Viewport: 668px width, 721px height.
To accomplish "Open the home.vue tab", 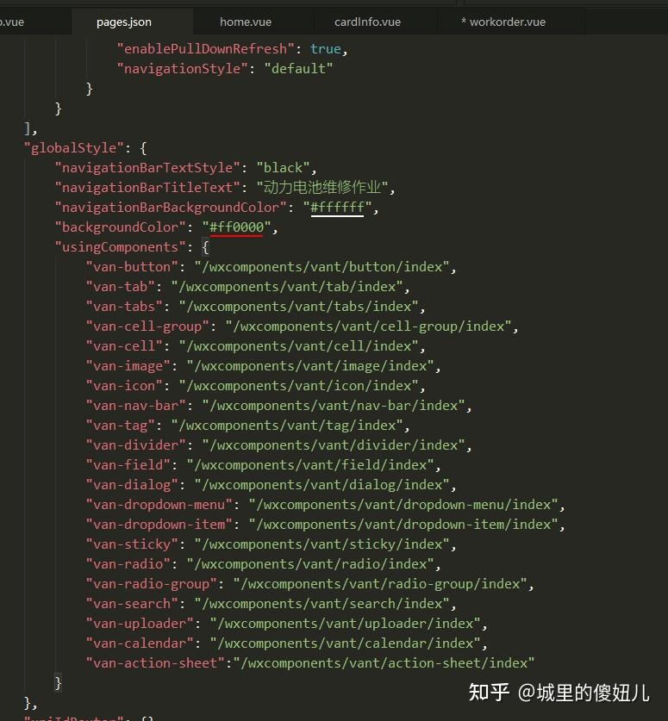I will pyautogui.click(x=245, y=22).
